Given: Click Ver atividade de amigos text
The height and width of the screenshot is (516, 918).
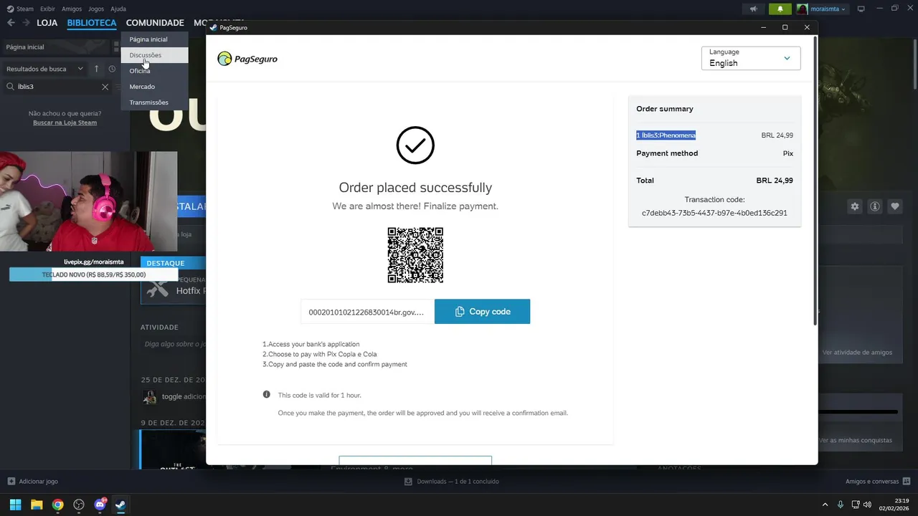Looking at the screenshot, I should [x=857, y=353].
